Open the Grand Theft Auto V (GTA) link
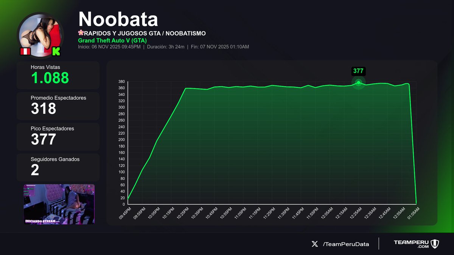This screenshot has width=454, height=255. [x=112, y=40]
